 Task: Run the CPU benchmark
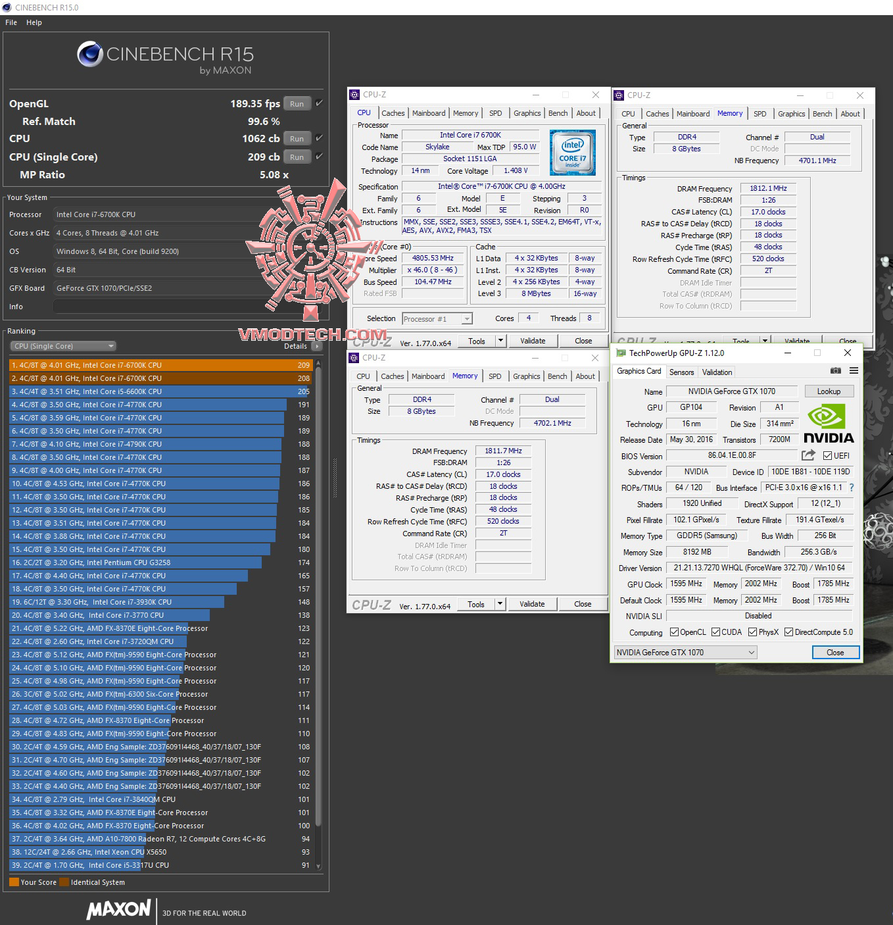pos(297,139)
